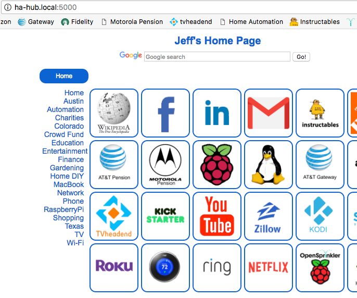Open the Netflix tile

pyautogui.click(x=269, y=268)
